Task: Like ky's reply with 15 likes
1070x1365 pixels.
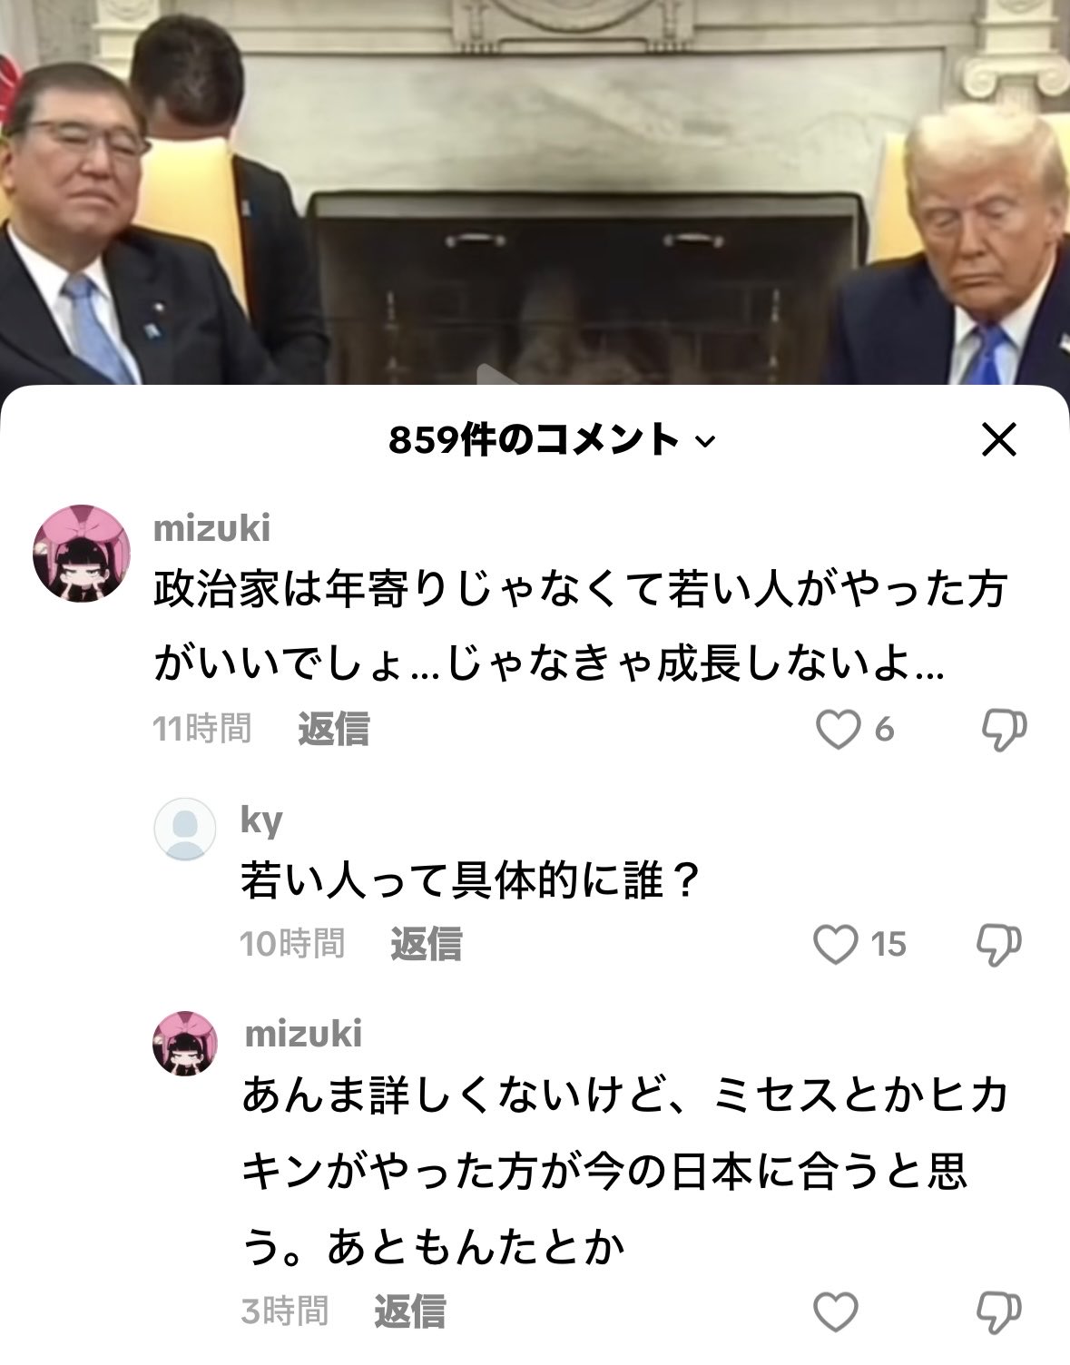Action: click(836, 945)
